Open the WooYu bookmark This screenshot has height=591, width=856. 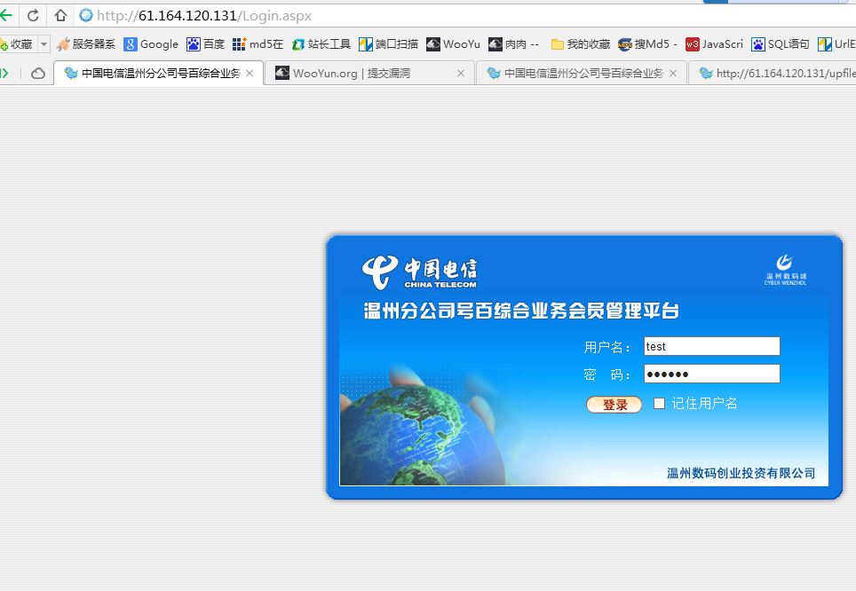pos(453,44)
